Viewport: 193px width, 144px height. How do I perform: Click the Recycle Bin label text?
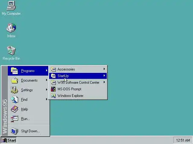pyautogui.click(x=11, y=58)
